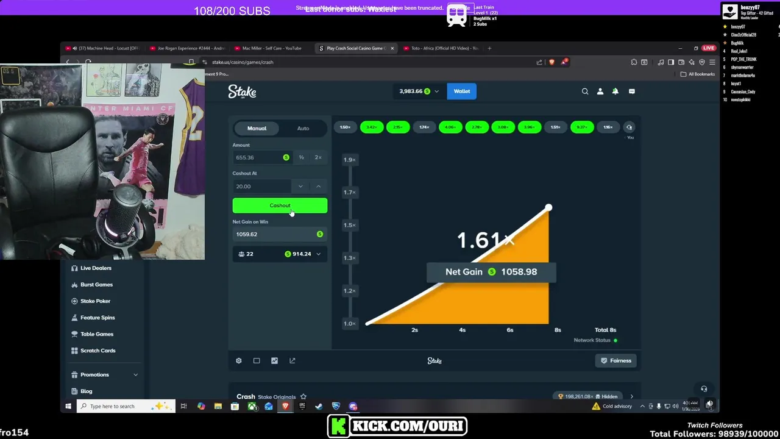The image size is (780, 439).
Task: Open the live support headset icon
Action: click(x=704, y=389)
